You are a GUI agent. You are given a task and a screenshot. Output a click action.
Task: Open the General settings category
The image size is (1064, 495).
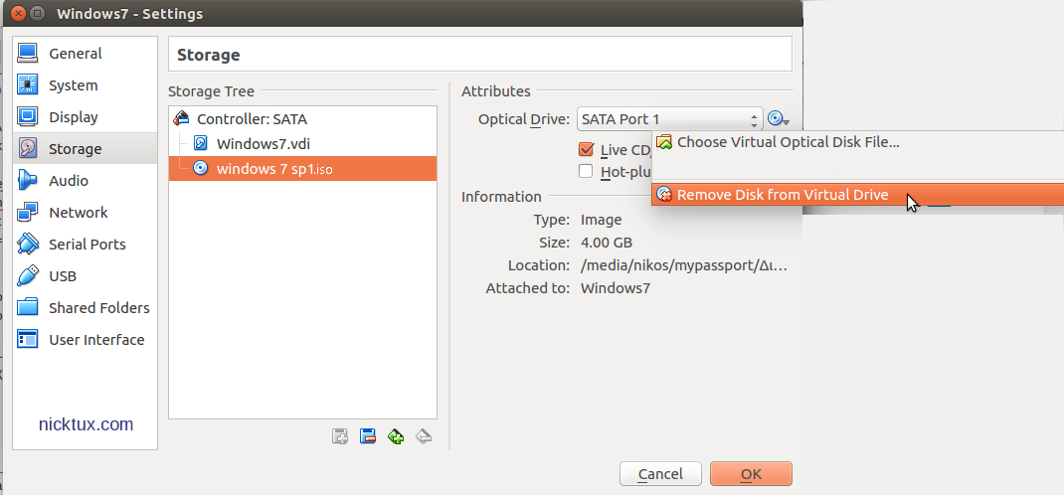(75, 54)
